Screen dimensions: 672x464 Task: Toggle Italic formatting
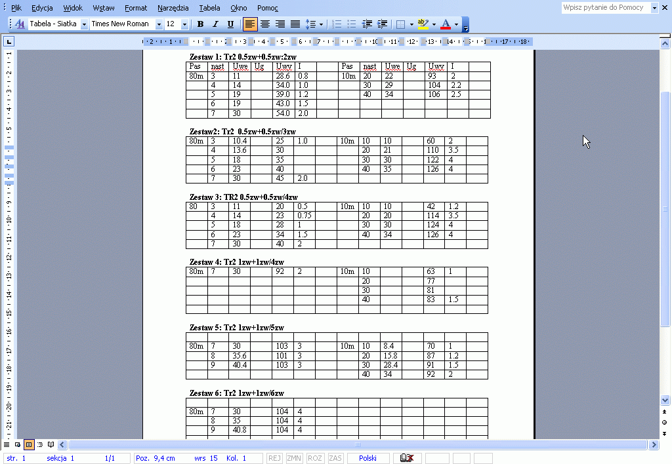215,24
